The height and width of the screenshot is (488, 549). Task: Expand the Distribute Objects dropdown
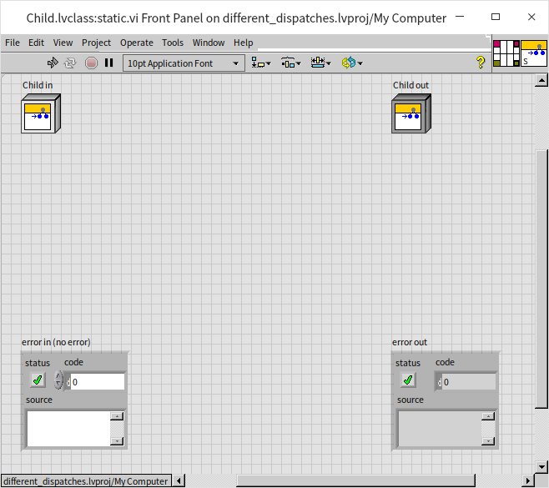pos(290,63)
